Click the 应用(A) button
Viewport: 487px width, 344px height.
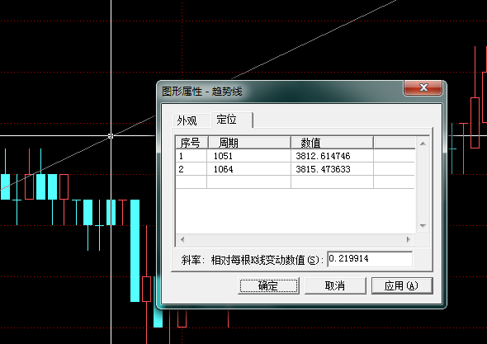coord(402,285)
